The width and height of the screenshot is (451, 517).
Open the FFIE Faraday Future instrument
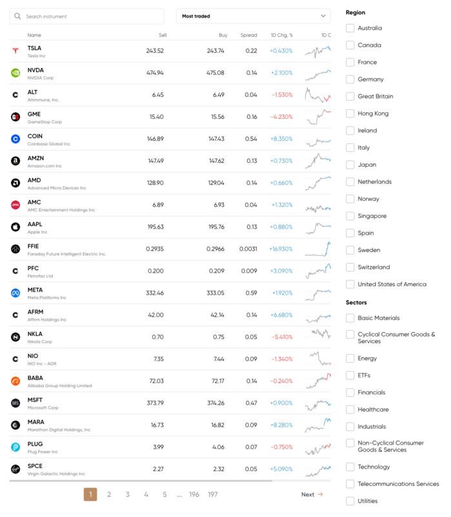[x=170, y=249]
